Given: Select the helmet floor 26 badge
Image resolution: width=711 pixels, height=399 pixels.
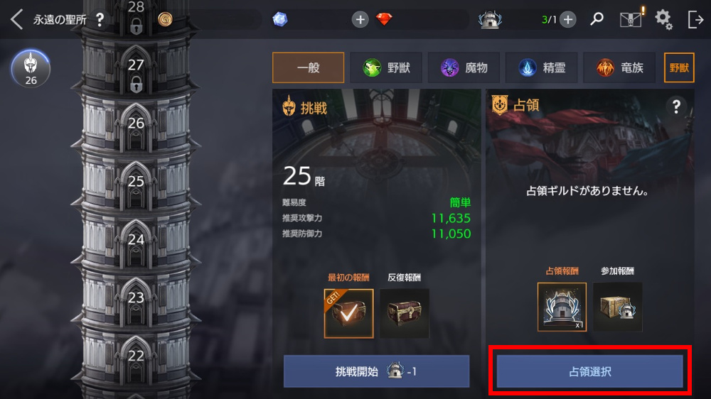Looking at the screenshot, I should point(31,68).
